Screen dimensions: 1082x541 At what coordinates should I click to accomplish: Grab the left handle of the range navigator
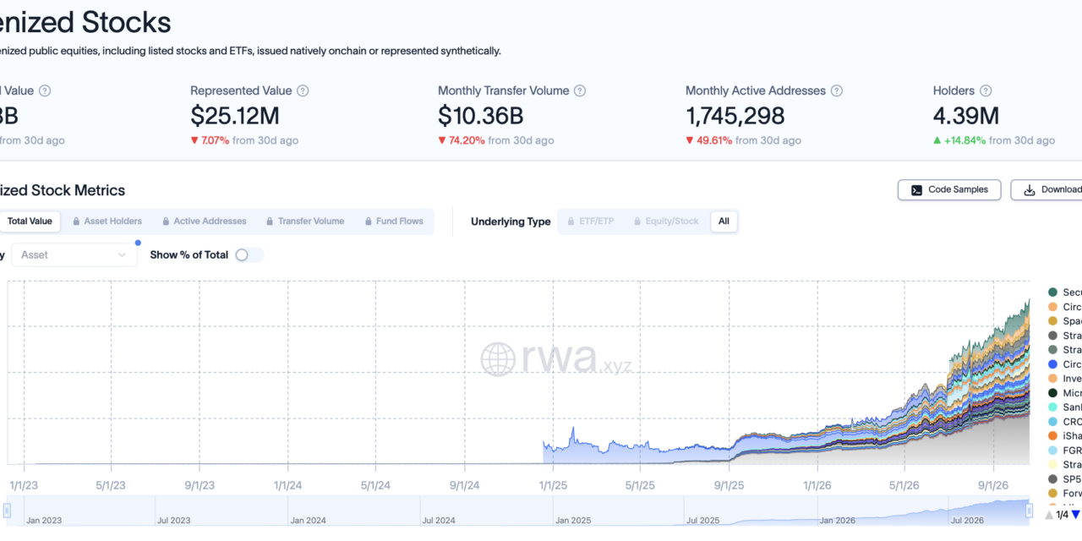[7, 511]
